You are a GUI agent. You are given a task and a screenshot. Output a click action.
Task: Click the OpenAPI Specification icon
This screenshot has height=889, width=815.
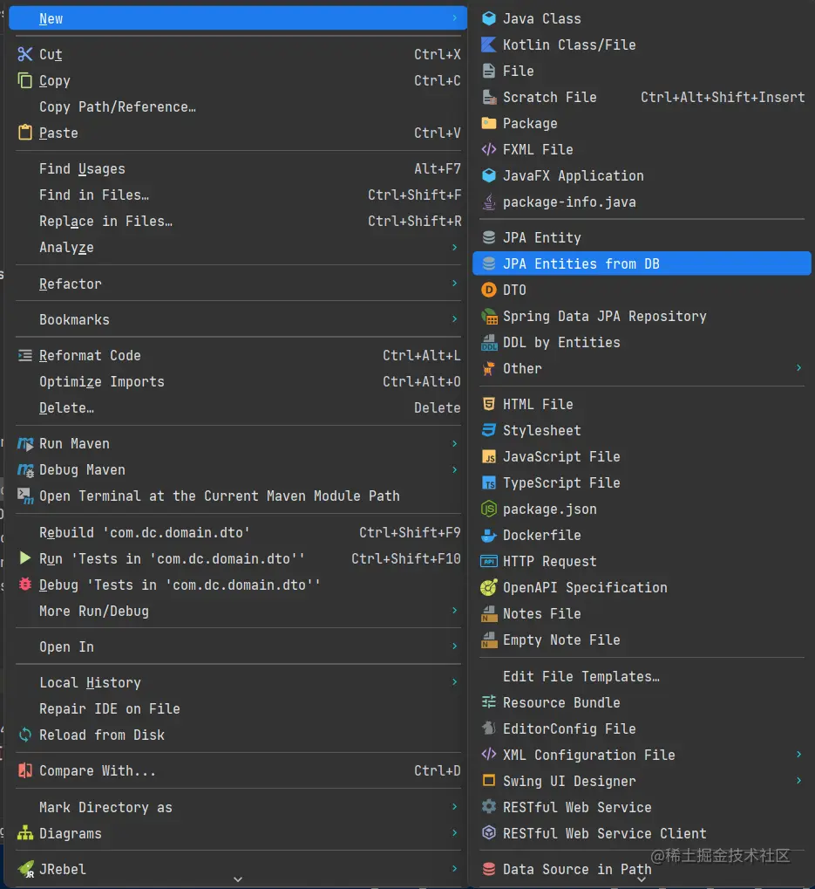click(x=488, y=587)
